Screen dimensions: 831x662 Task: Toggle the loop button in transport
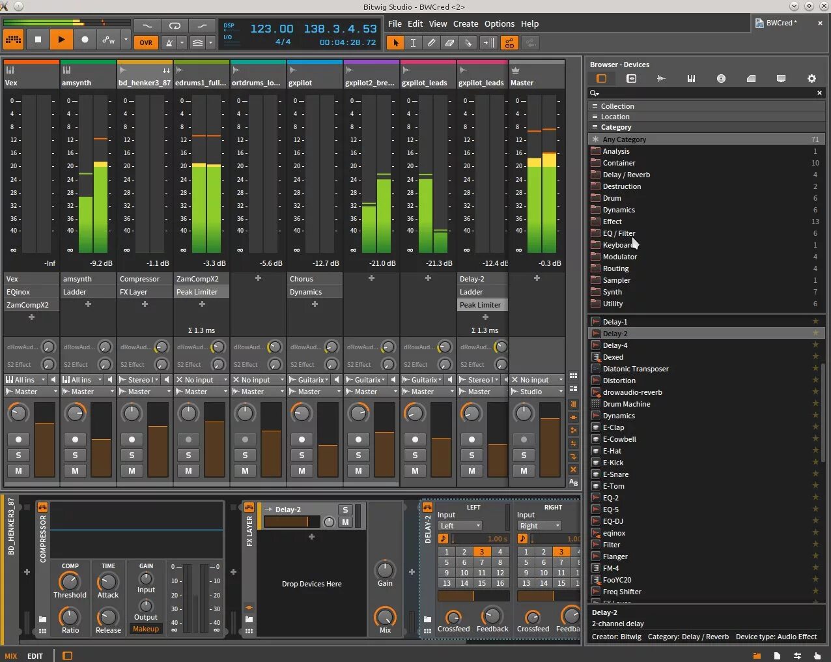[175, 26]
